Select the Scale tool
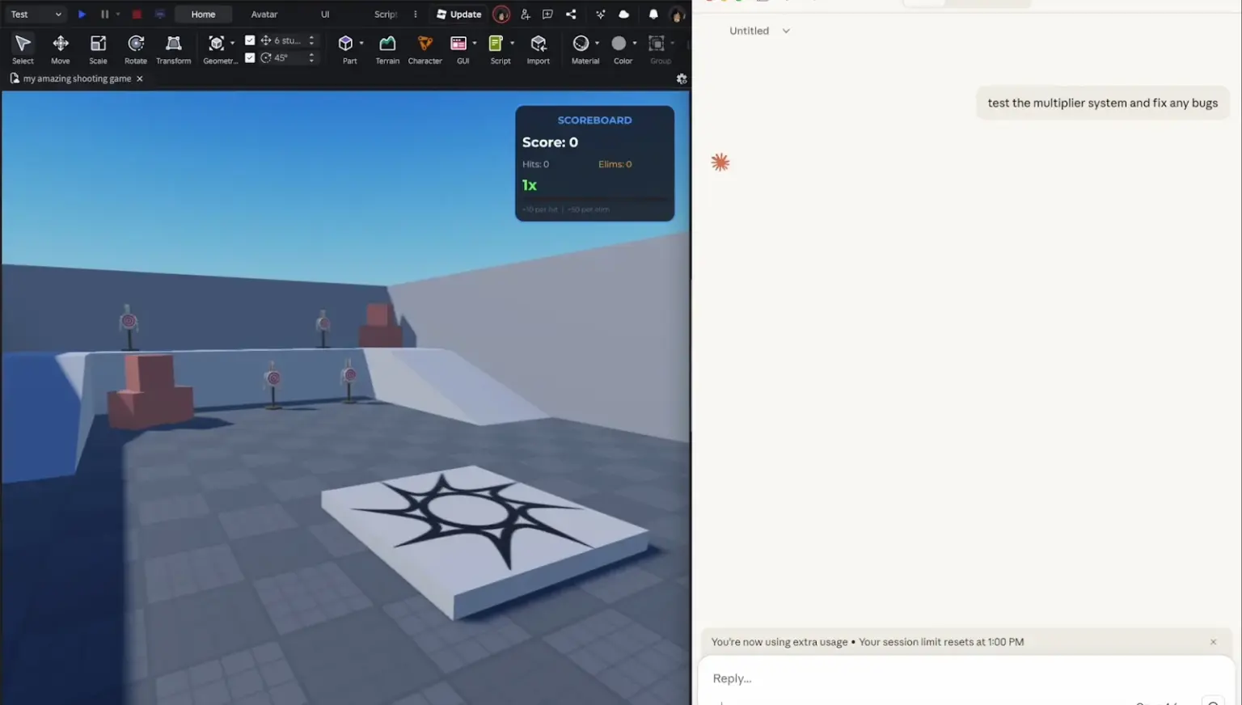This screenshot has height=705, width=1242. (x=98, y=48)
